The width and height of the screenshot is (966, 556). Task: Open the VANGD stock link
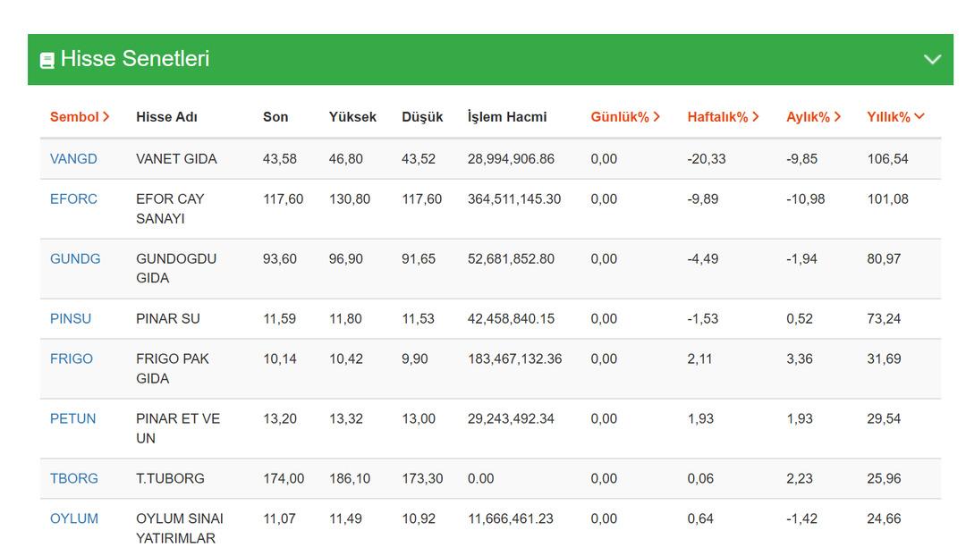pos(73,159)
